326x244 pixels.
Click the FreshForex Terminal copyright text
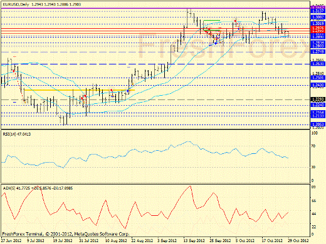point(66,234)
